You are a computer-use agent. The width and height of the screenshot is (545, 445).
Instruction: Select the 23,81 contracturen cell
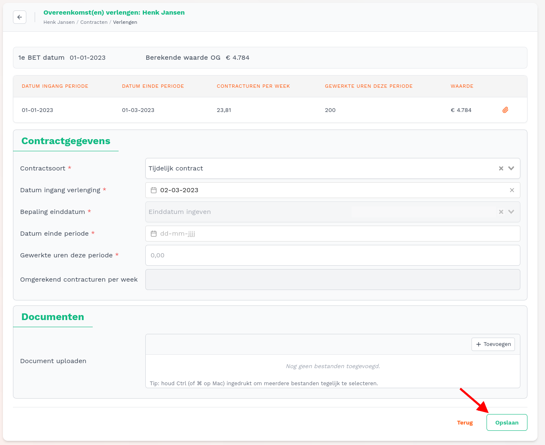tap(224, 110)
